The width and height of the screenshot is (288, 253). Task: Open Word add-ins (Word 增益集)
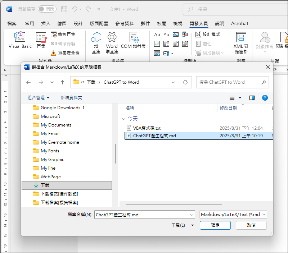[112, 43]
